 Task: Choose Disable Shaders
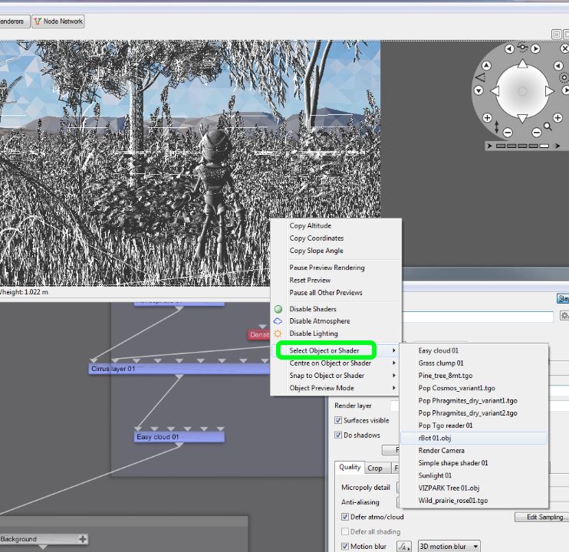pos(336,309)
